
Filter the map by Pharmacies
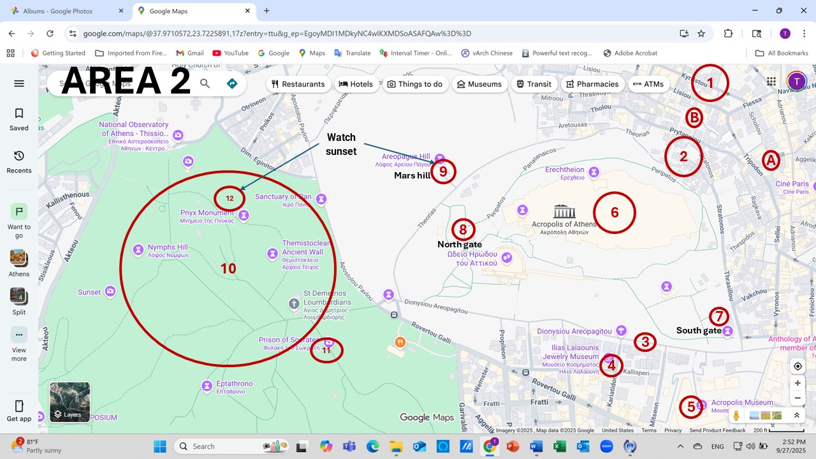pyautogui.click(x=592, y=84)
